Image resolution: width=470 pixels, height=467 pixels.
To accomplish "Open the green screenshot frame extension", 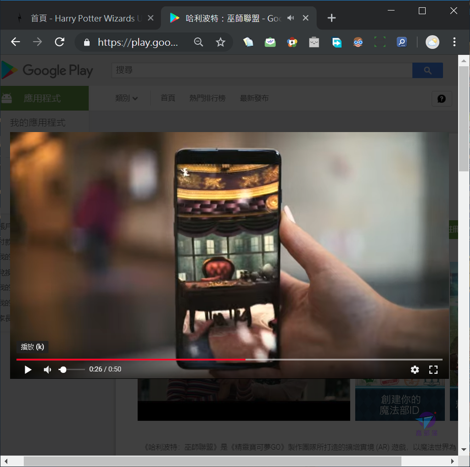I will tap(380, 42).
